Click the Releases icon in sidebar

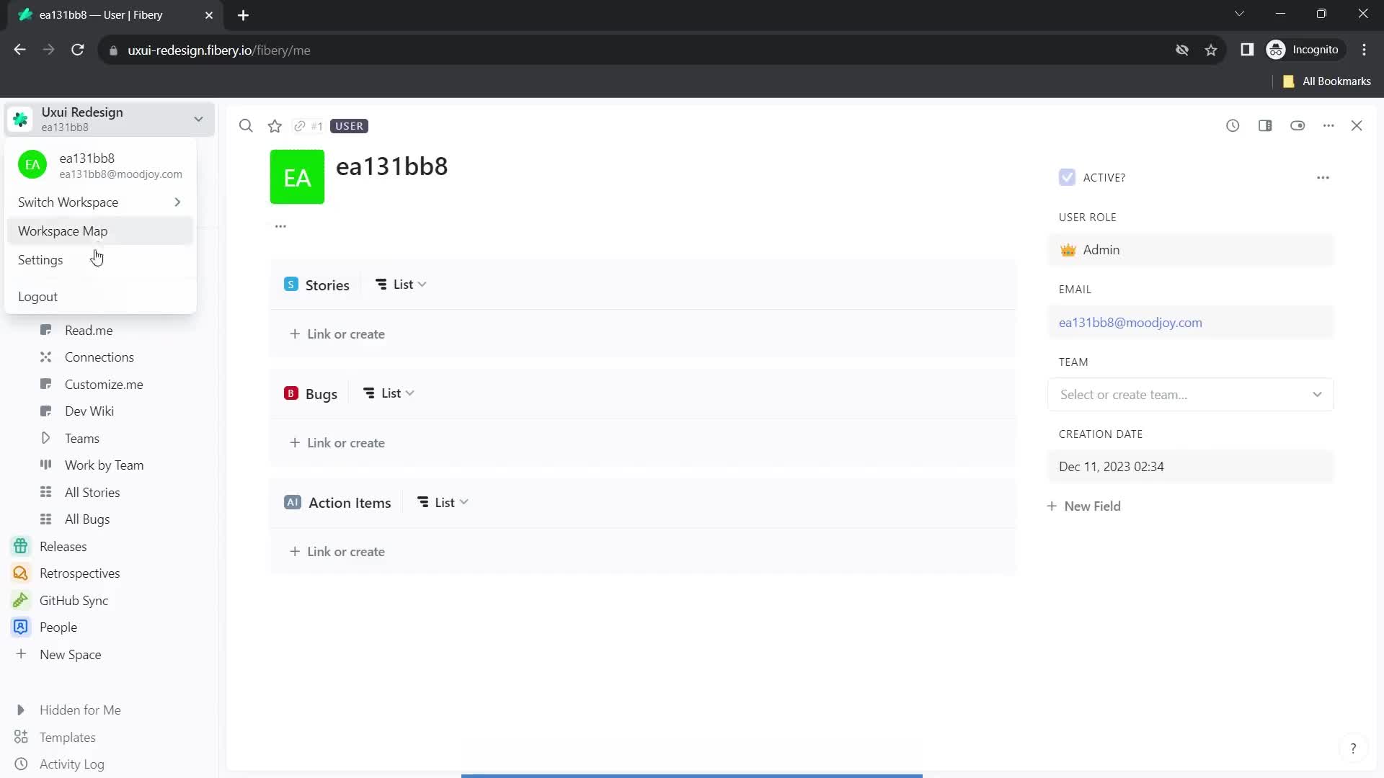click(x=21, y=546)
